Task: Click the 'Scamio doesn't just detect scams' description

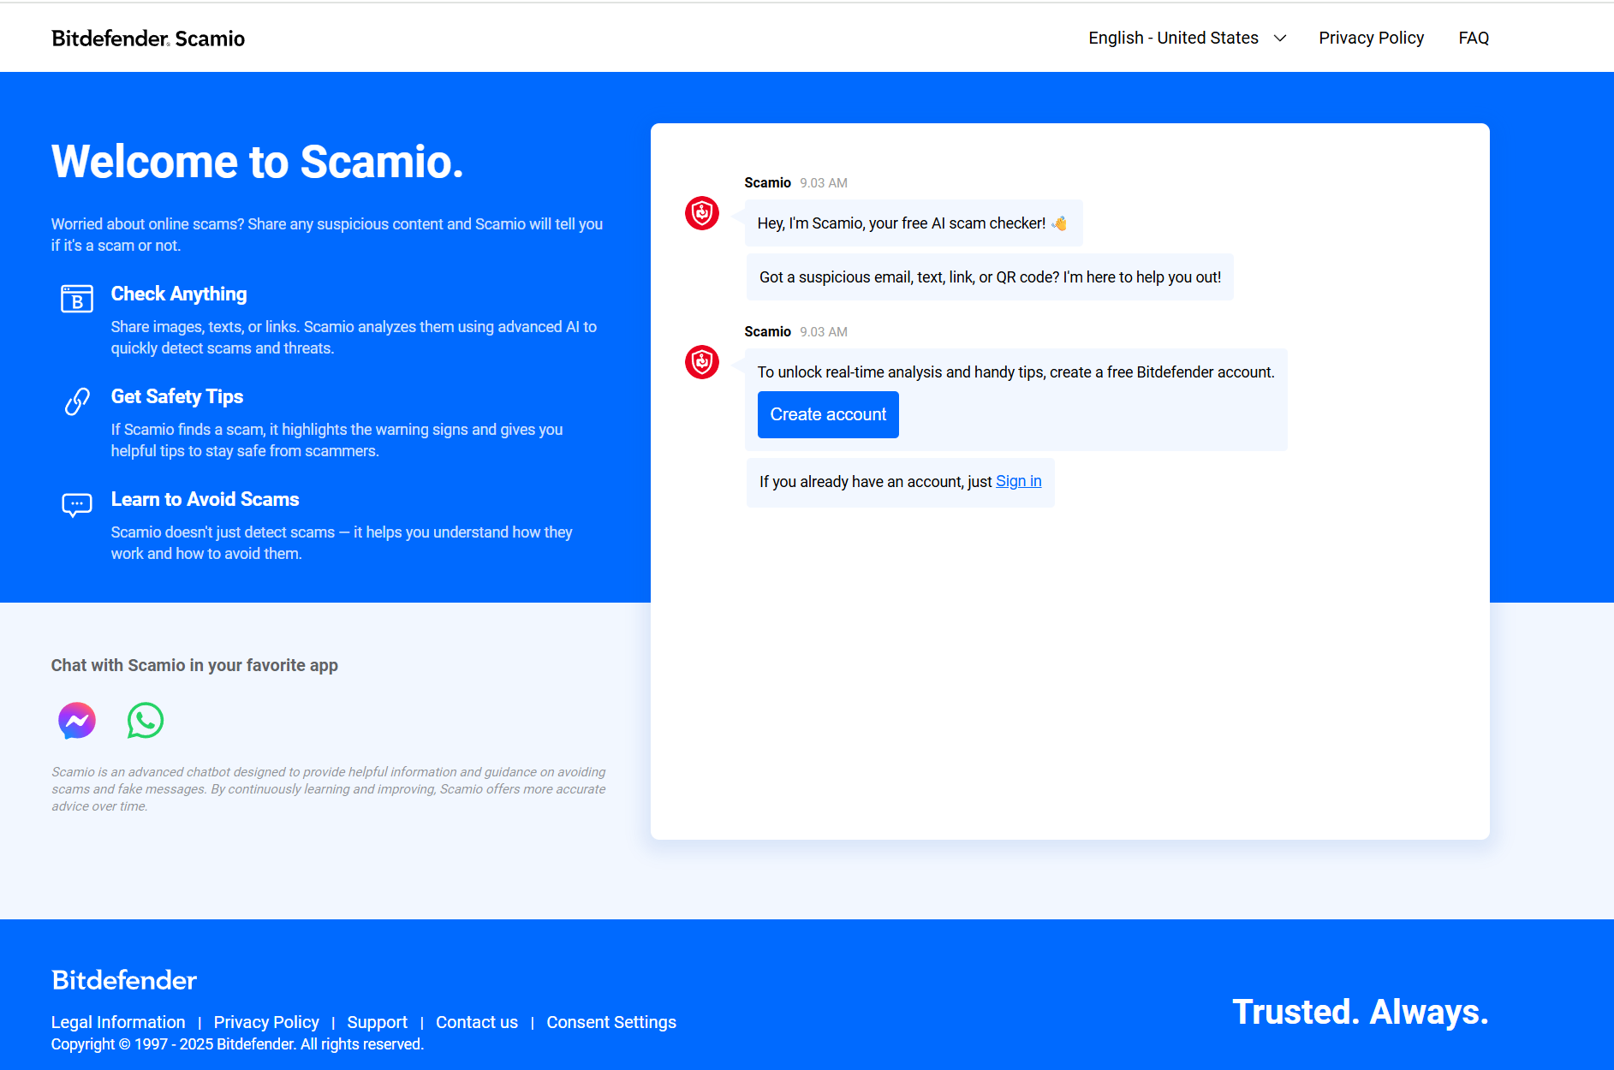Action: 342,543
